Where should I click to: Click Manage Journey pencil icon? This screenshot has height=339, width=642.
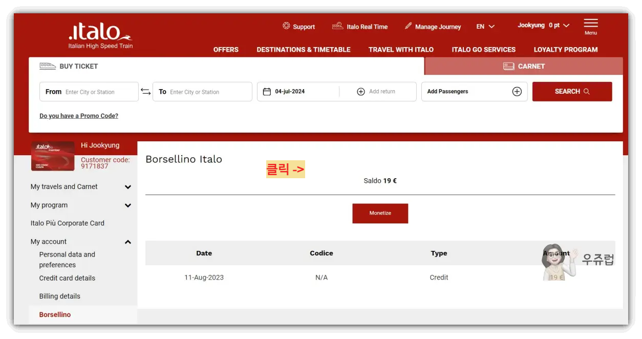pos(408,26)
